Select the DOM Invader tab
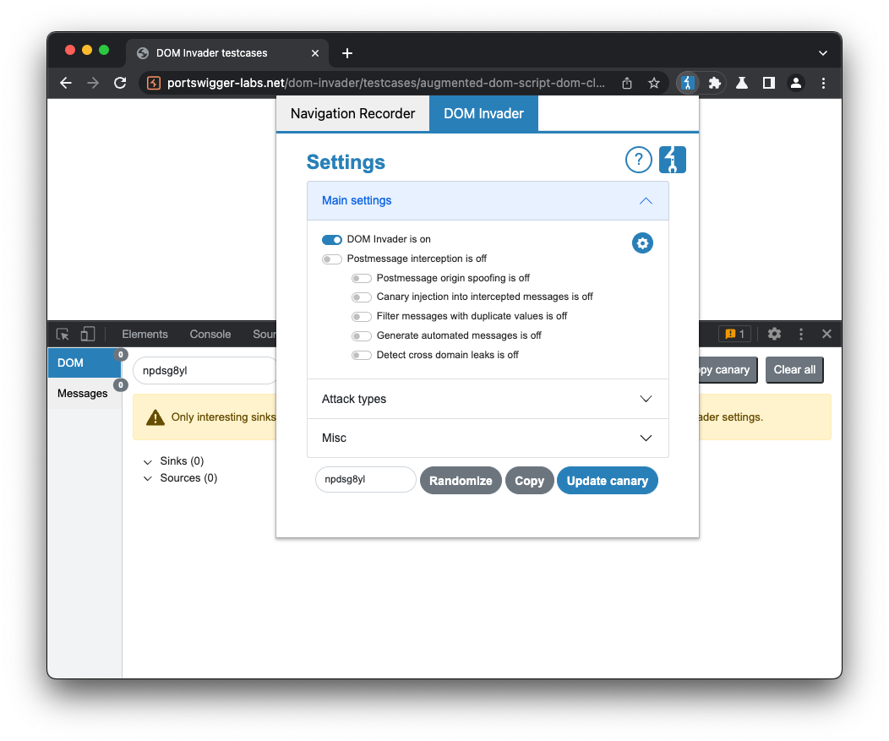 [483, 114]
